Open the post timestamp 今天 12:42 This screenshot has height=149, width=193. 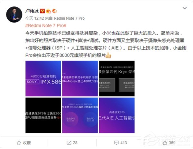(35, 18)
